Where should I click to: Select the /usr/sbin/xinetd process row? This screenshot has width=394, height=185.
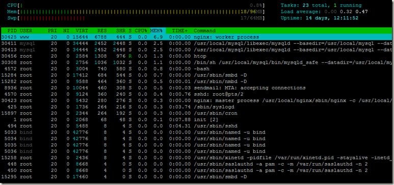click(197, 158)
